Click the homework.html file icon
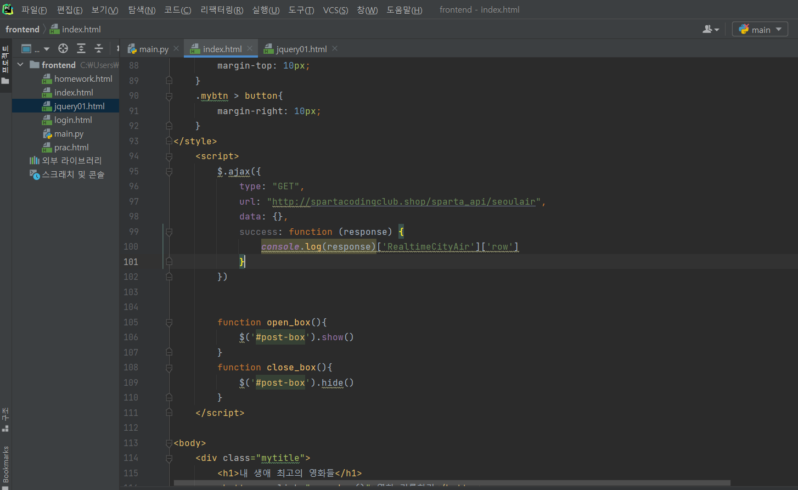The width and height of the screenshot is (798, 490). pos(47,78)
